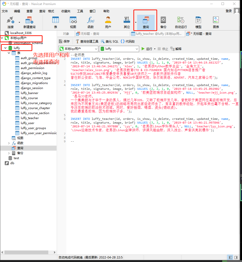242x262 pixels.
Task: Open the 收藏夹 (Favorites) menu
Action: (66, 11)
